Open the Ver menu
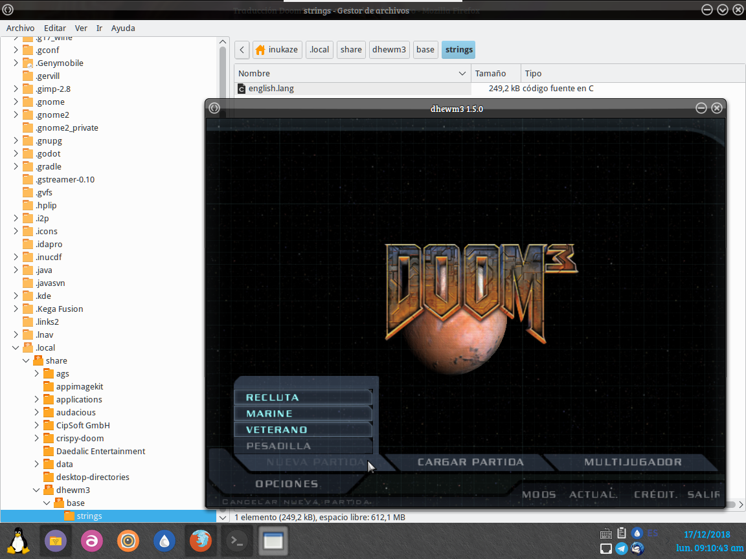 pos(81,28)
